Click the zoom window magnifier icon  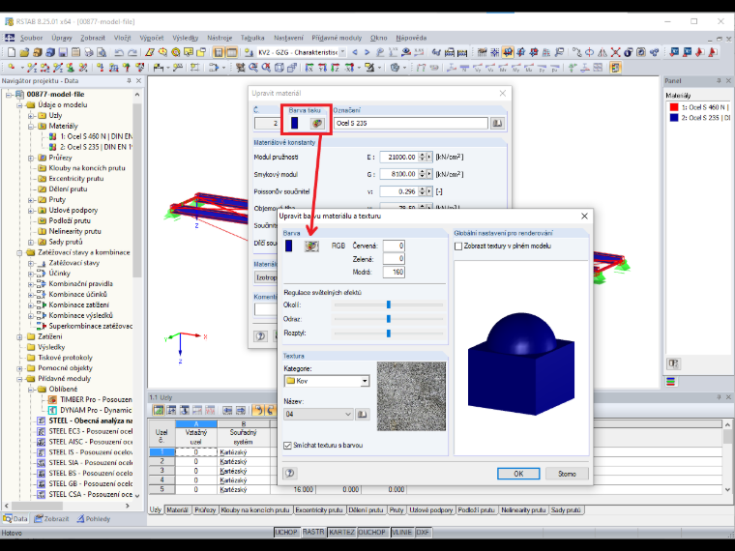pyautogui.click(x=253, y=68)
